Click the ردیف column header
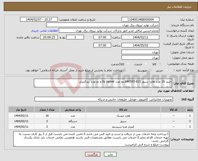Image resolution: width=198 pixels, height=161 pixels. [x=190, y=110]
